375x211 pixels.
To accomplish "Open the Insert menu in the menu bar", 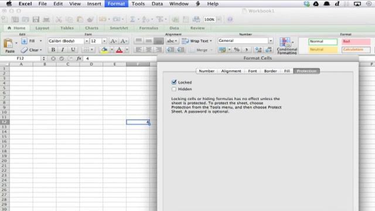I will point(94,4).
